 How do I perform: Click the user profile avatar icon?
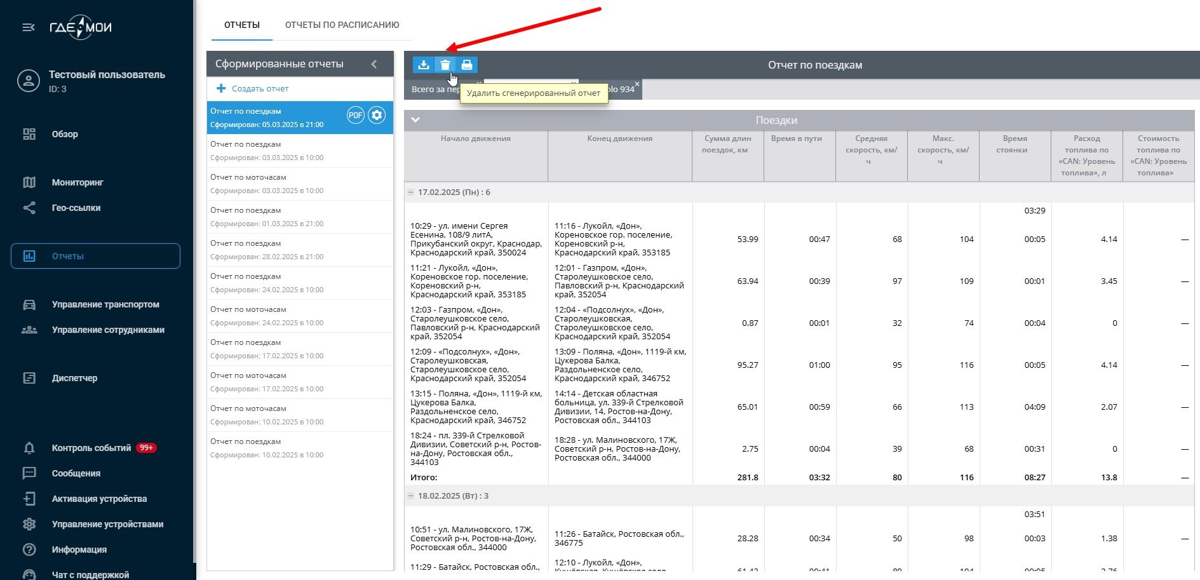(x=29, y=81)
